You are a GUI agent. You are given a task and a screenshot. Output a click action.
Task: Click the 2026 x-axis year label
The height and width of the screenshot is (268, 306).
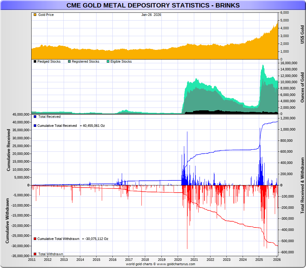277,259
